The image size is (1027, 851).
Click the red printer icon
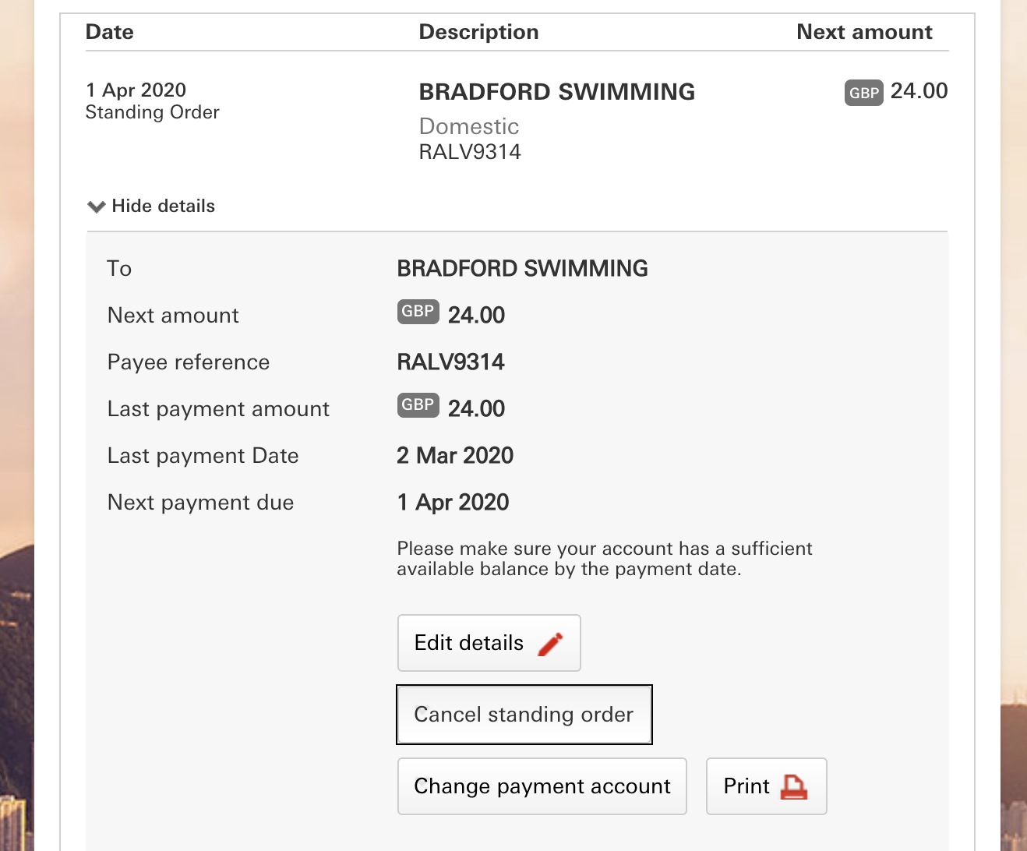[793, 786]
